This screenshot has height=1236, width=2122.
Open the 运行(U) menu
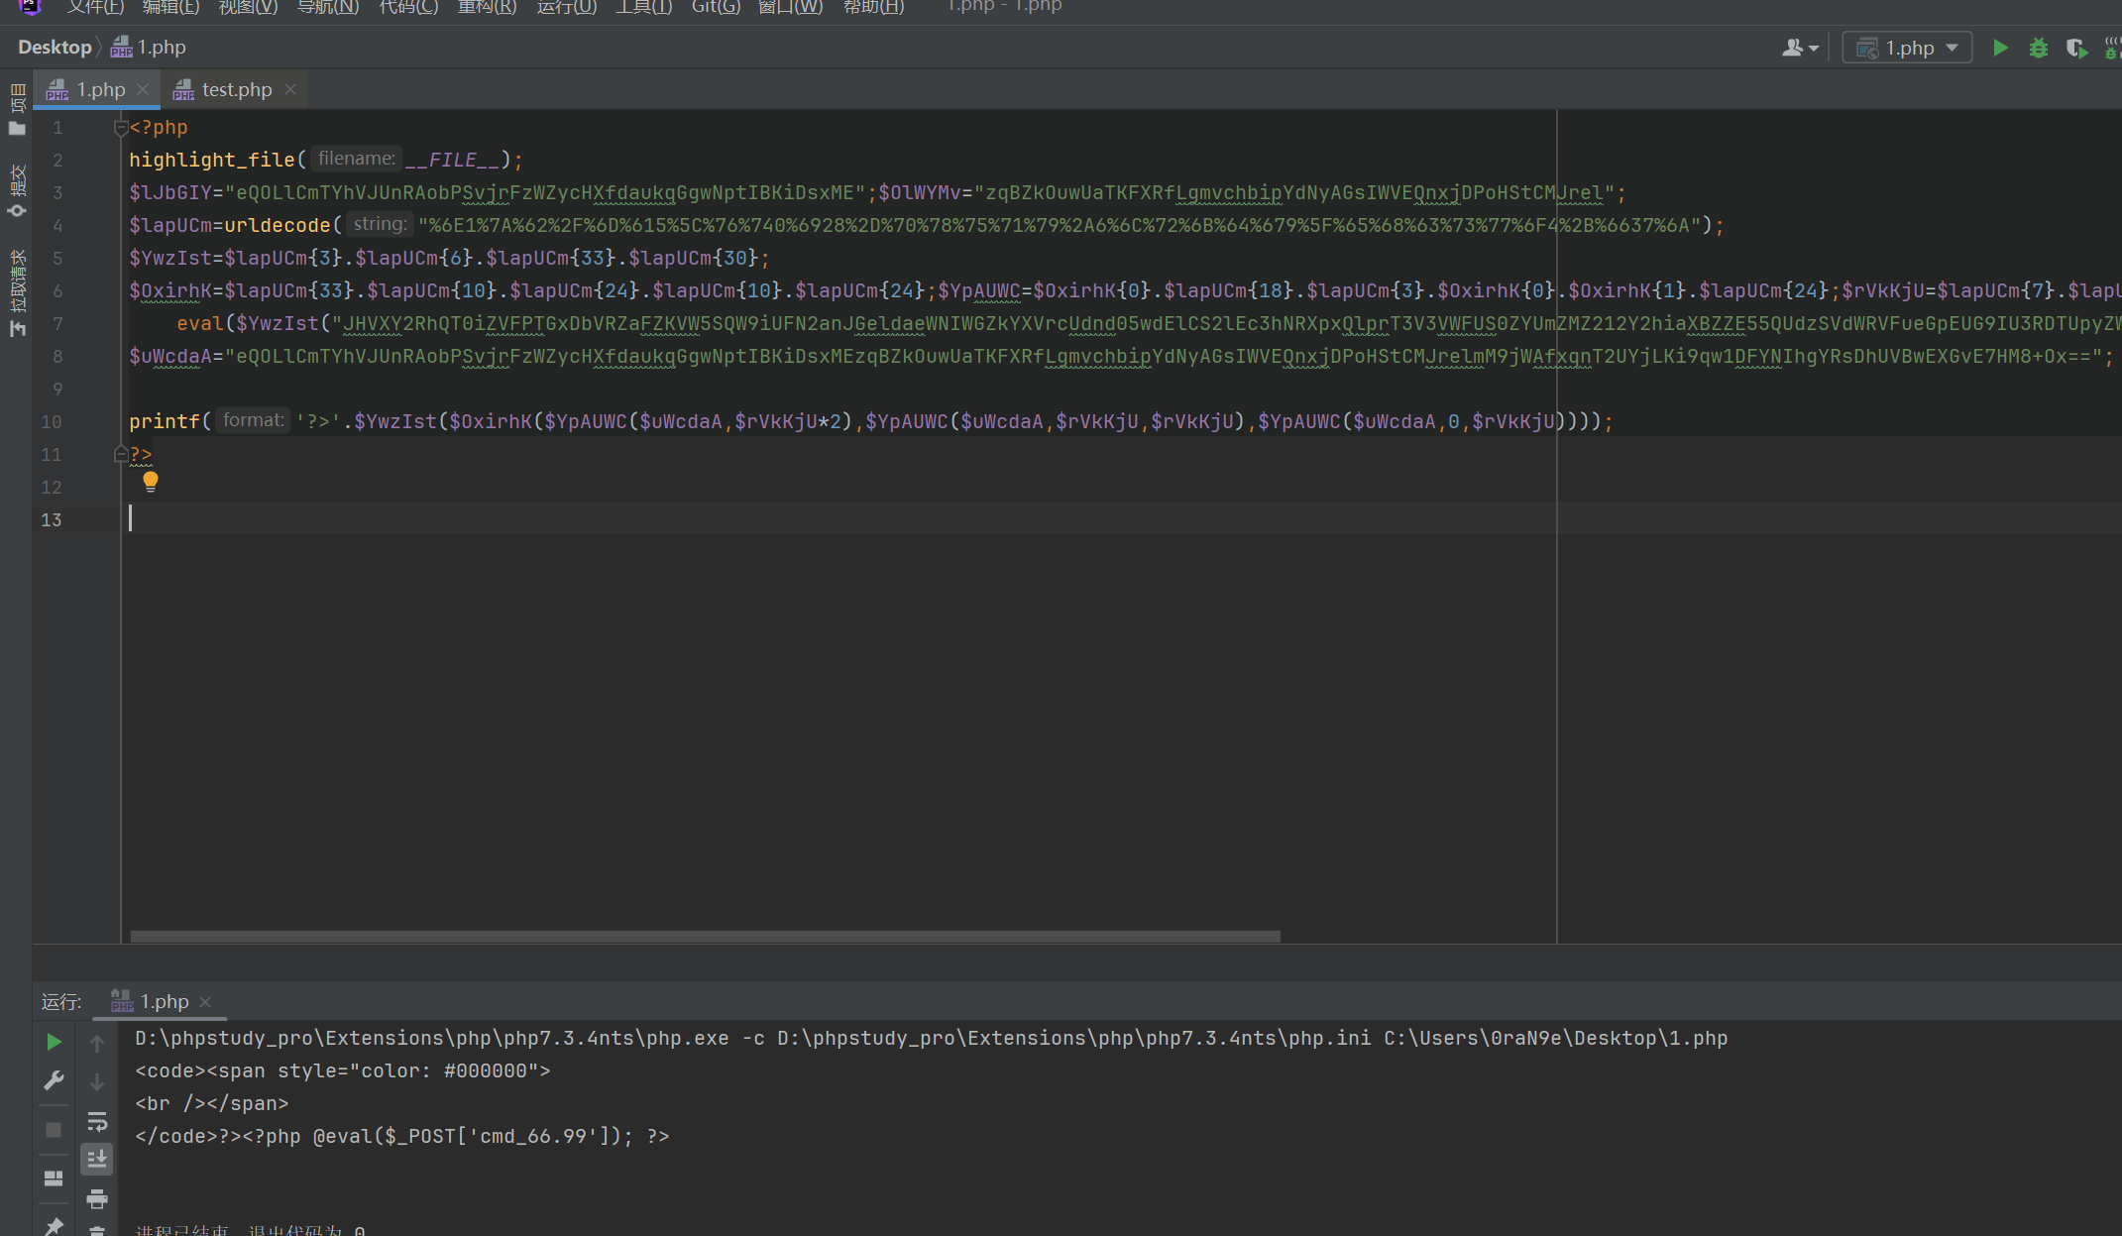coord(566,7)
